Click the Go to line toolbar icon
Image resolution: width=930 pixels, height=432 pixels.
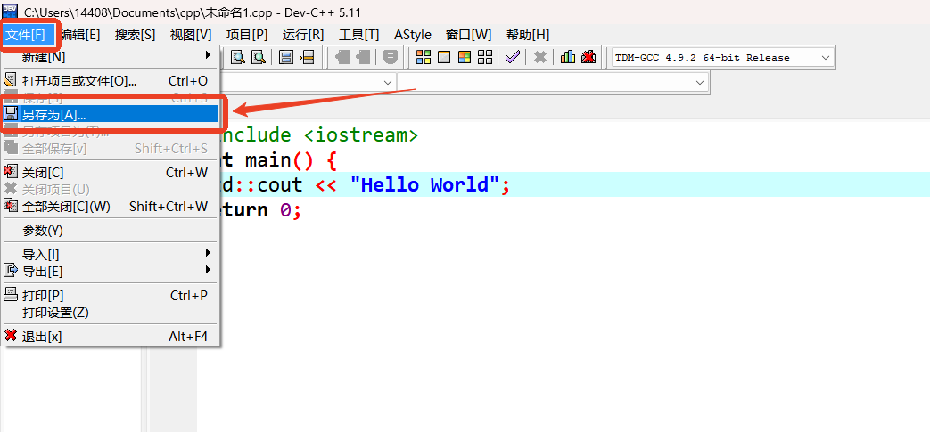pyautogui.click(x=306, y=57)
